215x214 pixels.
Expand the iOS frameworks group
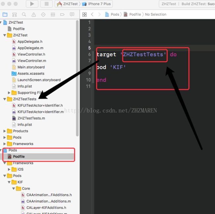(x=9, y=169)
